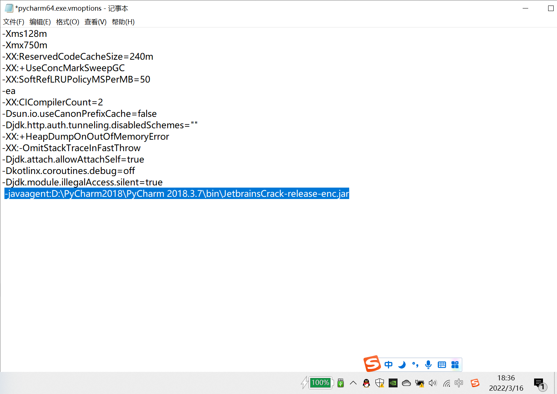This screenshot has width=557, height=394.
Task: Open the NVIDIA tray icon
Action: click(393, 383)
